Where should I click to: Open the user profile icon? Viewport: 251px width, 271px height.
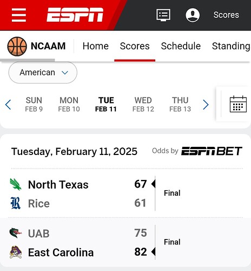(193, 15)
